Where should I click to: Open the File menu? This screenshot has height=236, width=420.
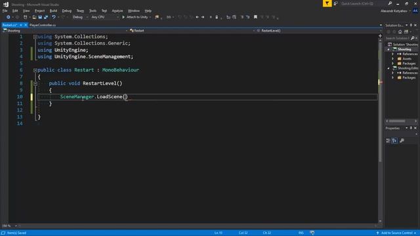[x=5, y=10]
